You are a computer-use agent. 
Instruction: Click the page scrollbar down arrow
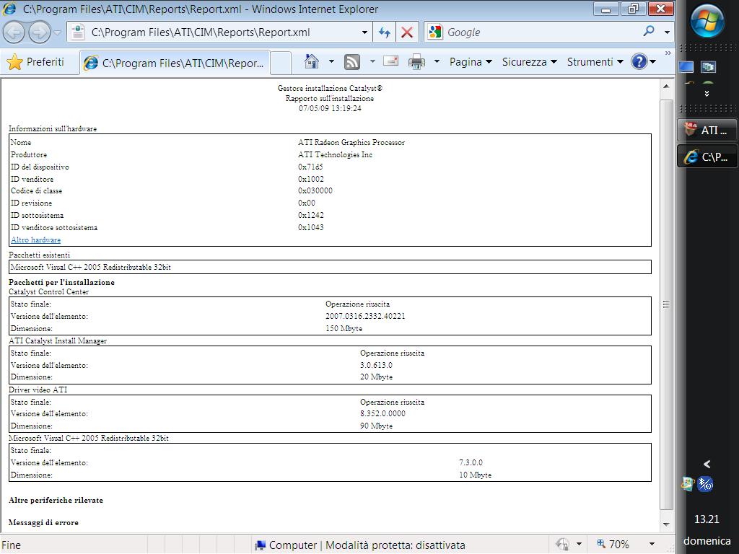[666, 524]
